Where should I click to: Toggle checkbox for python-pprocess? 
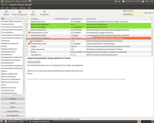click(x=27, y=49)
